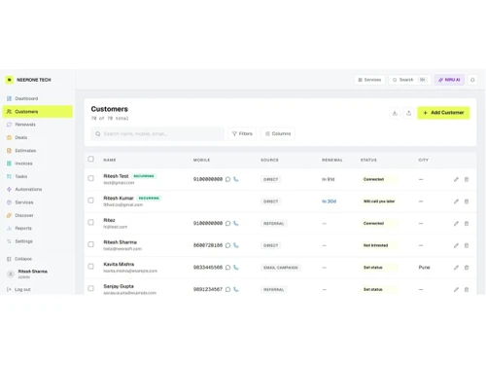Open Reports in sidebar
486x365 pixels.
(x=38, y=229)
